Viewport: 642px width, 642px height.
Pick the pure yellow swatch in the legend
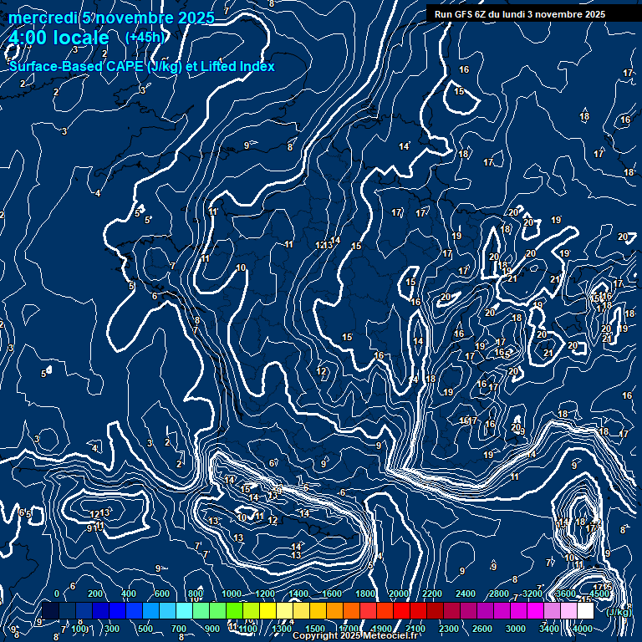[267, 610]
